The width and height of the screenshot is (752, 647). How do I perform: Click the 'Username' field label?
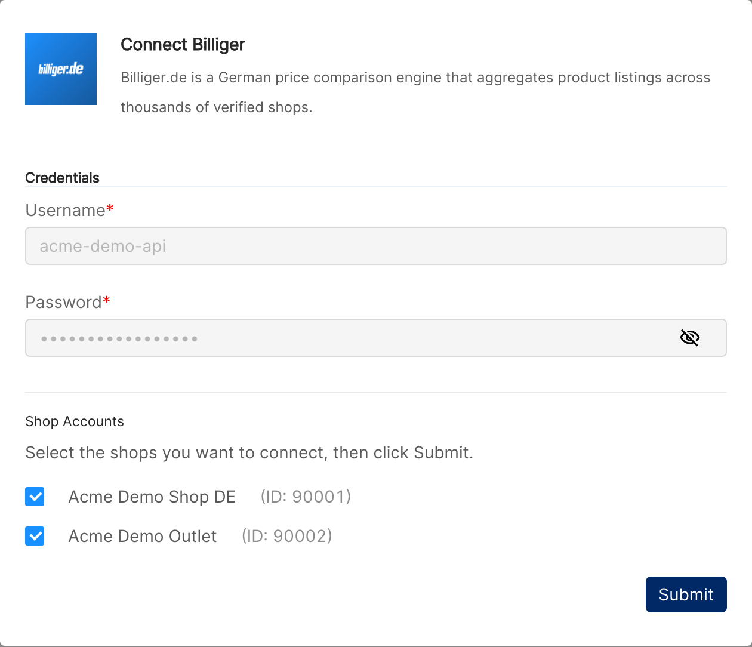click(69, 210)
